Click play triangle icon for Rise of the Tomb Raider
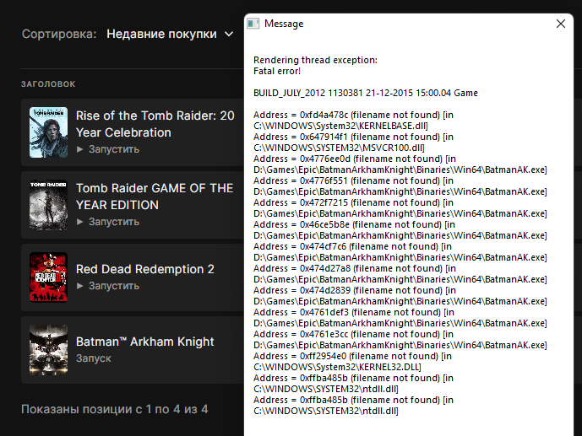The height and width of the screenshot is (436, 582). pyautogui.click(x=79, y=149)
